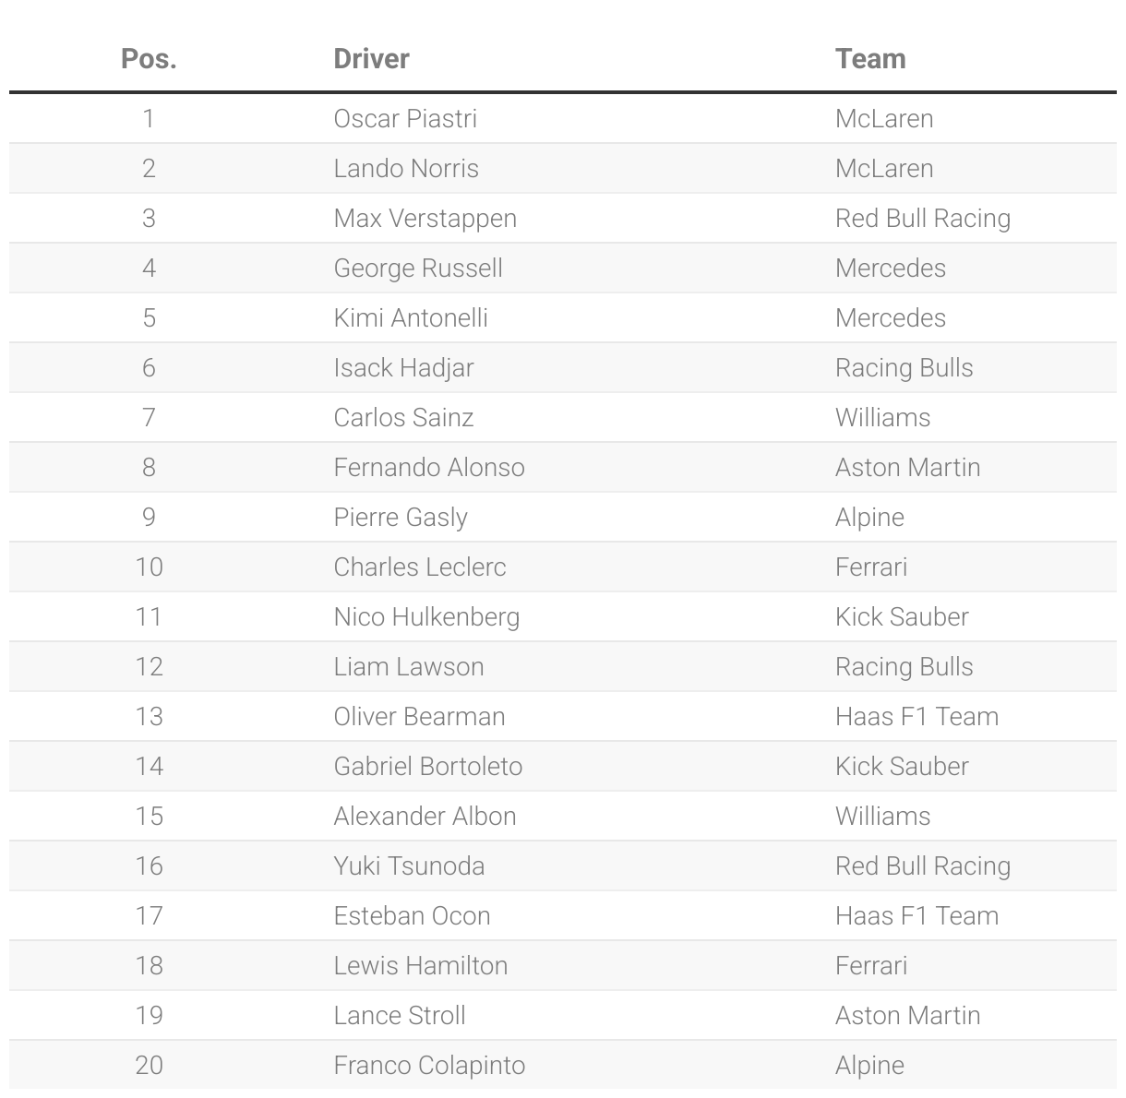Image resolution: width=1126 pixels, height=1098 pixels.
Task: Select the Oscar Piastri driver name
Action: click(x=405, y=119)
